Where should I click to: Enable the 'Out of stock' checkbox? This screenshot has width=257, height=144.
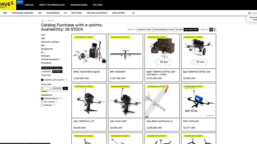[42, 102]
